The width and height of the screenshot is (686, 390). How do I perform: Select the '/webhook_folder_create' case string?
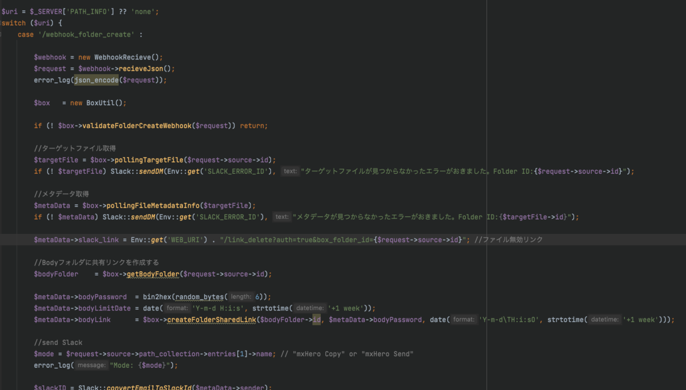click(86, 34)
